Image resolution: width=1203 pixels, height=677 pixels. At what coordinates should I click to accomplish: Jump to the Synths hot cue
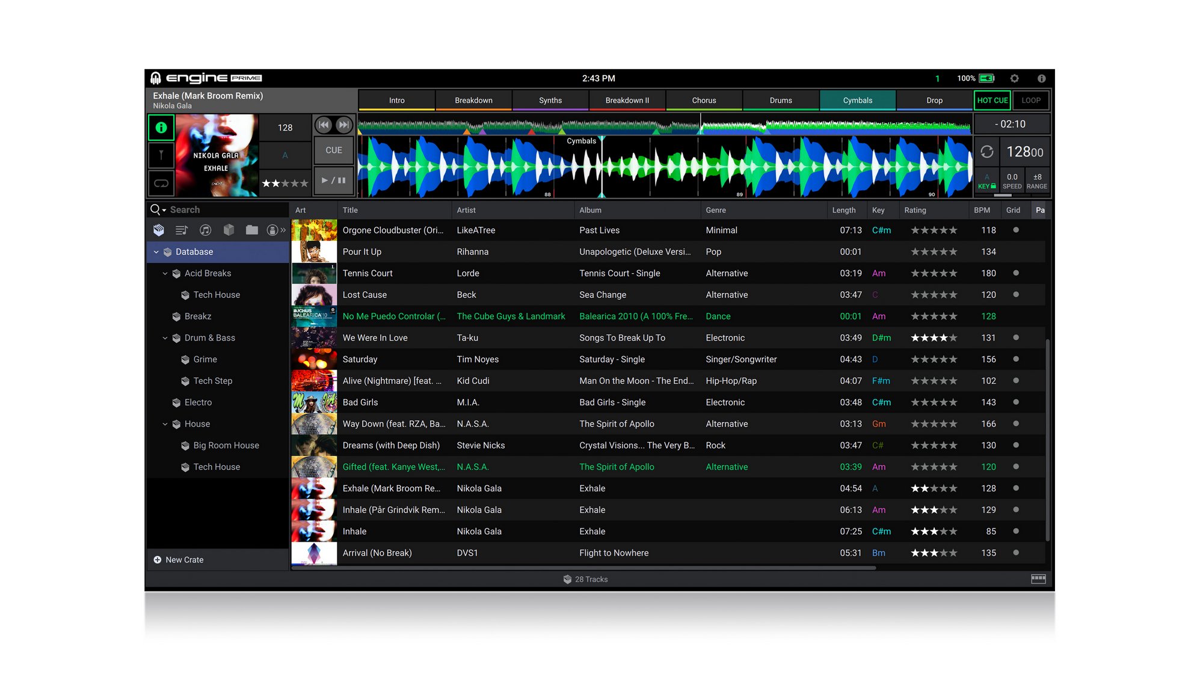click(550, 100)
